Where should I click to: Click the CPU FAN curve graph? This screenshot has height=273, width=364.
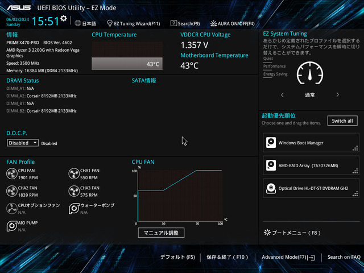pyautogui.click(x=180, y=196)
